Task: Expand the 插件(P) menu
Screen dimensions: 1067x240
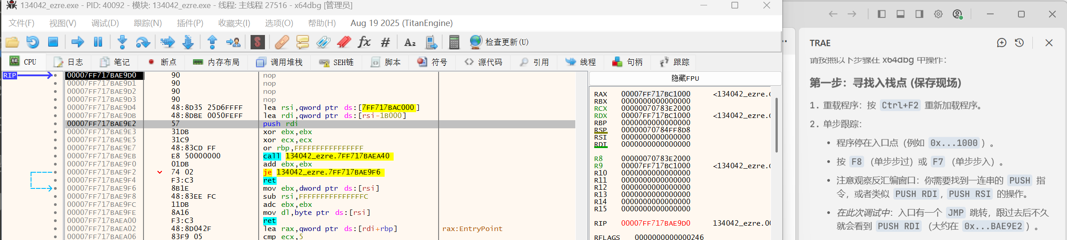Action: tap(190, 23)
